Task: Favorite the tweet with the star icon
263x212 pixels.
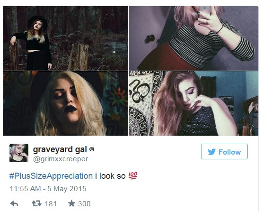Action: tap(71, 203)
